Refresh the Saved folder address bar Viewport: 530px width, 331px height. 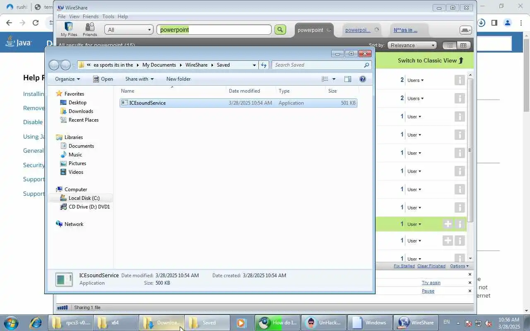(x=264, y=65)
